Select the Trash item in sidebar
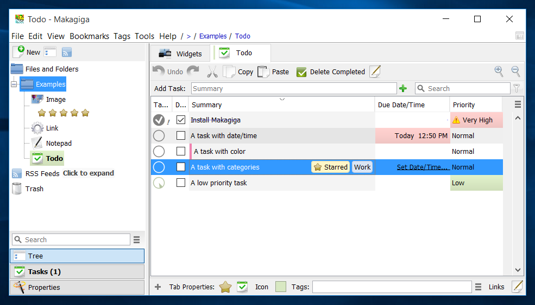Image resolution: width=535 pixels, height=305 pixels. 34,189
